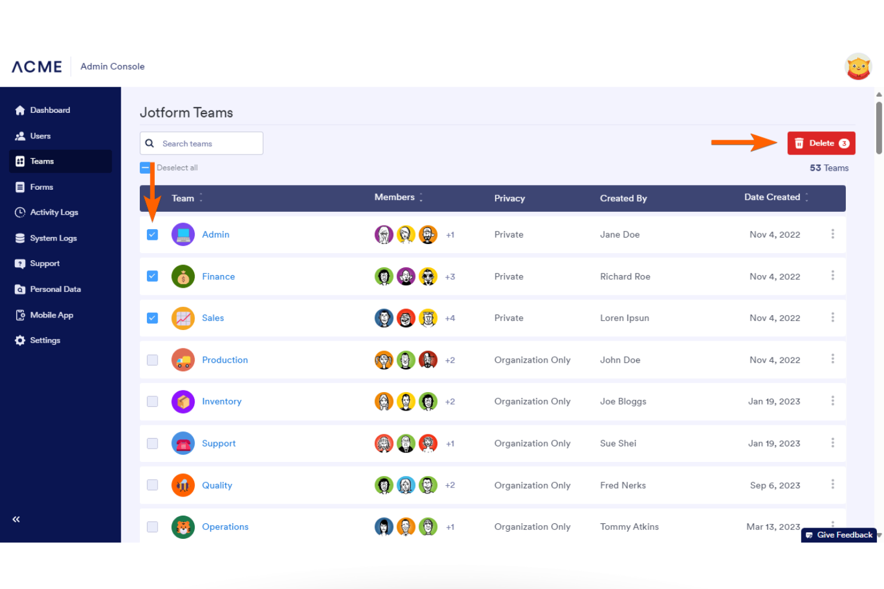The width and height of the screenshot is (884, 589).
Task: Uncheck the Admin team checkbox
Action: pyautogui.click(x=152, y=235)
